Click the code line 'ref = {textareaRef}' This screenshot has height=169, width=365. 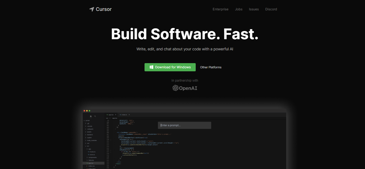click(x=127, y=148)
